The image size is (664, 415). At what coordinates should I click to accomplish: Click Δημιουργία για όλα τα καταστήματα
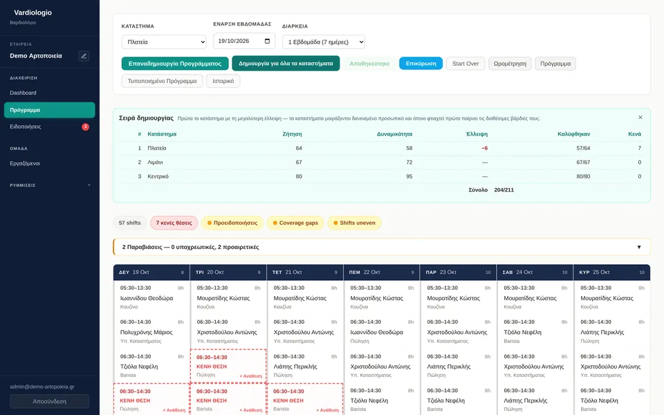tap(286, 64)
